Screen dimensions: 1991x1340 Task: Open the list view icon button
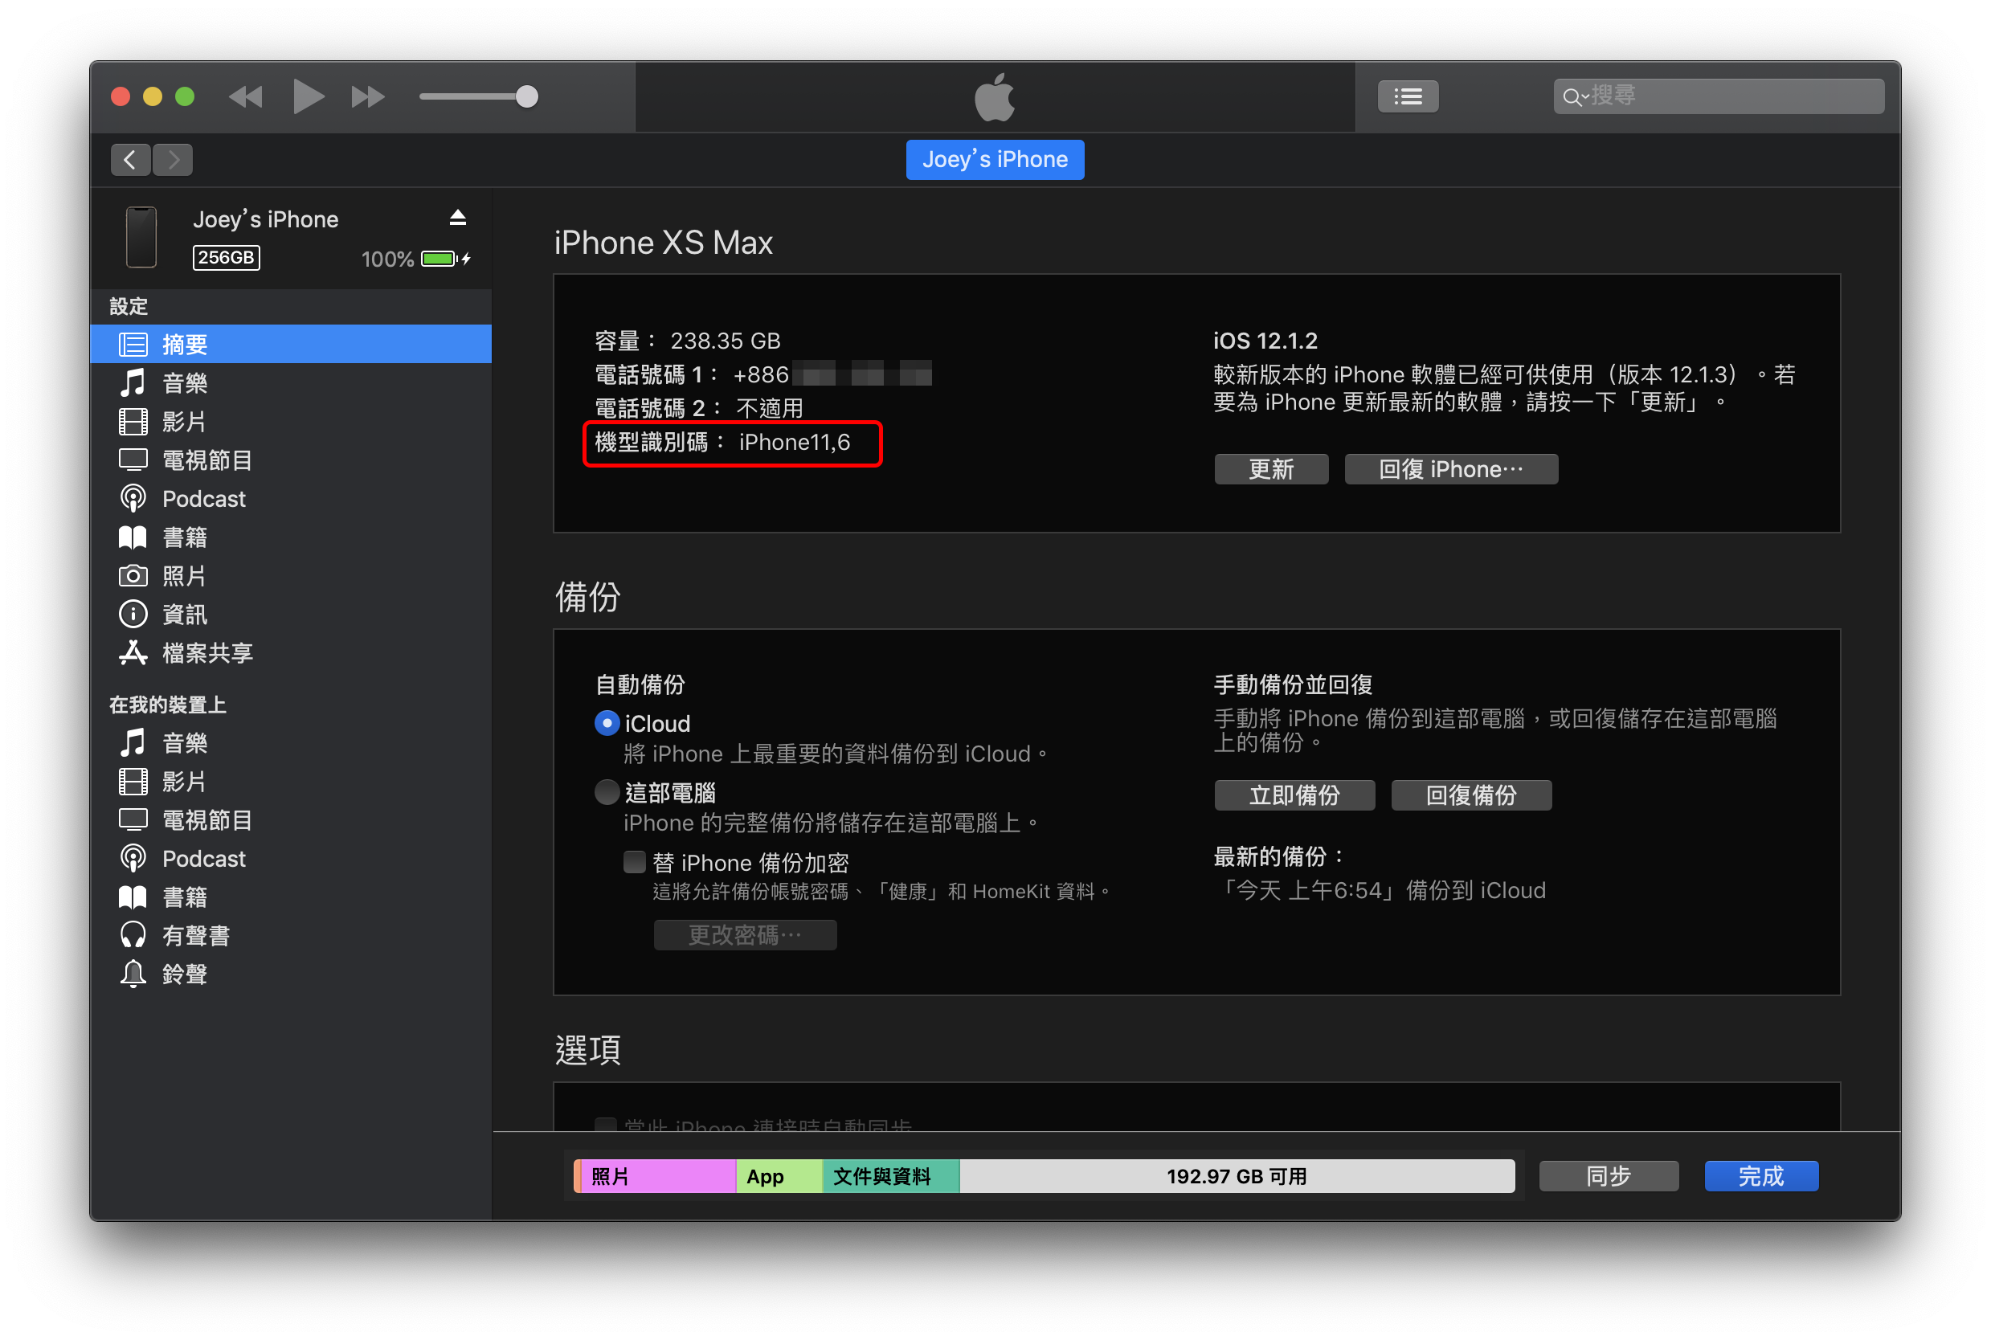1408,96
